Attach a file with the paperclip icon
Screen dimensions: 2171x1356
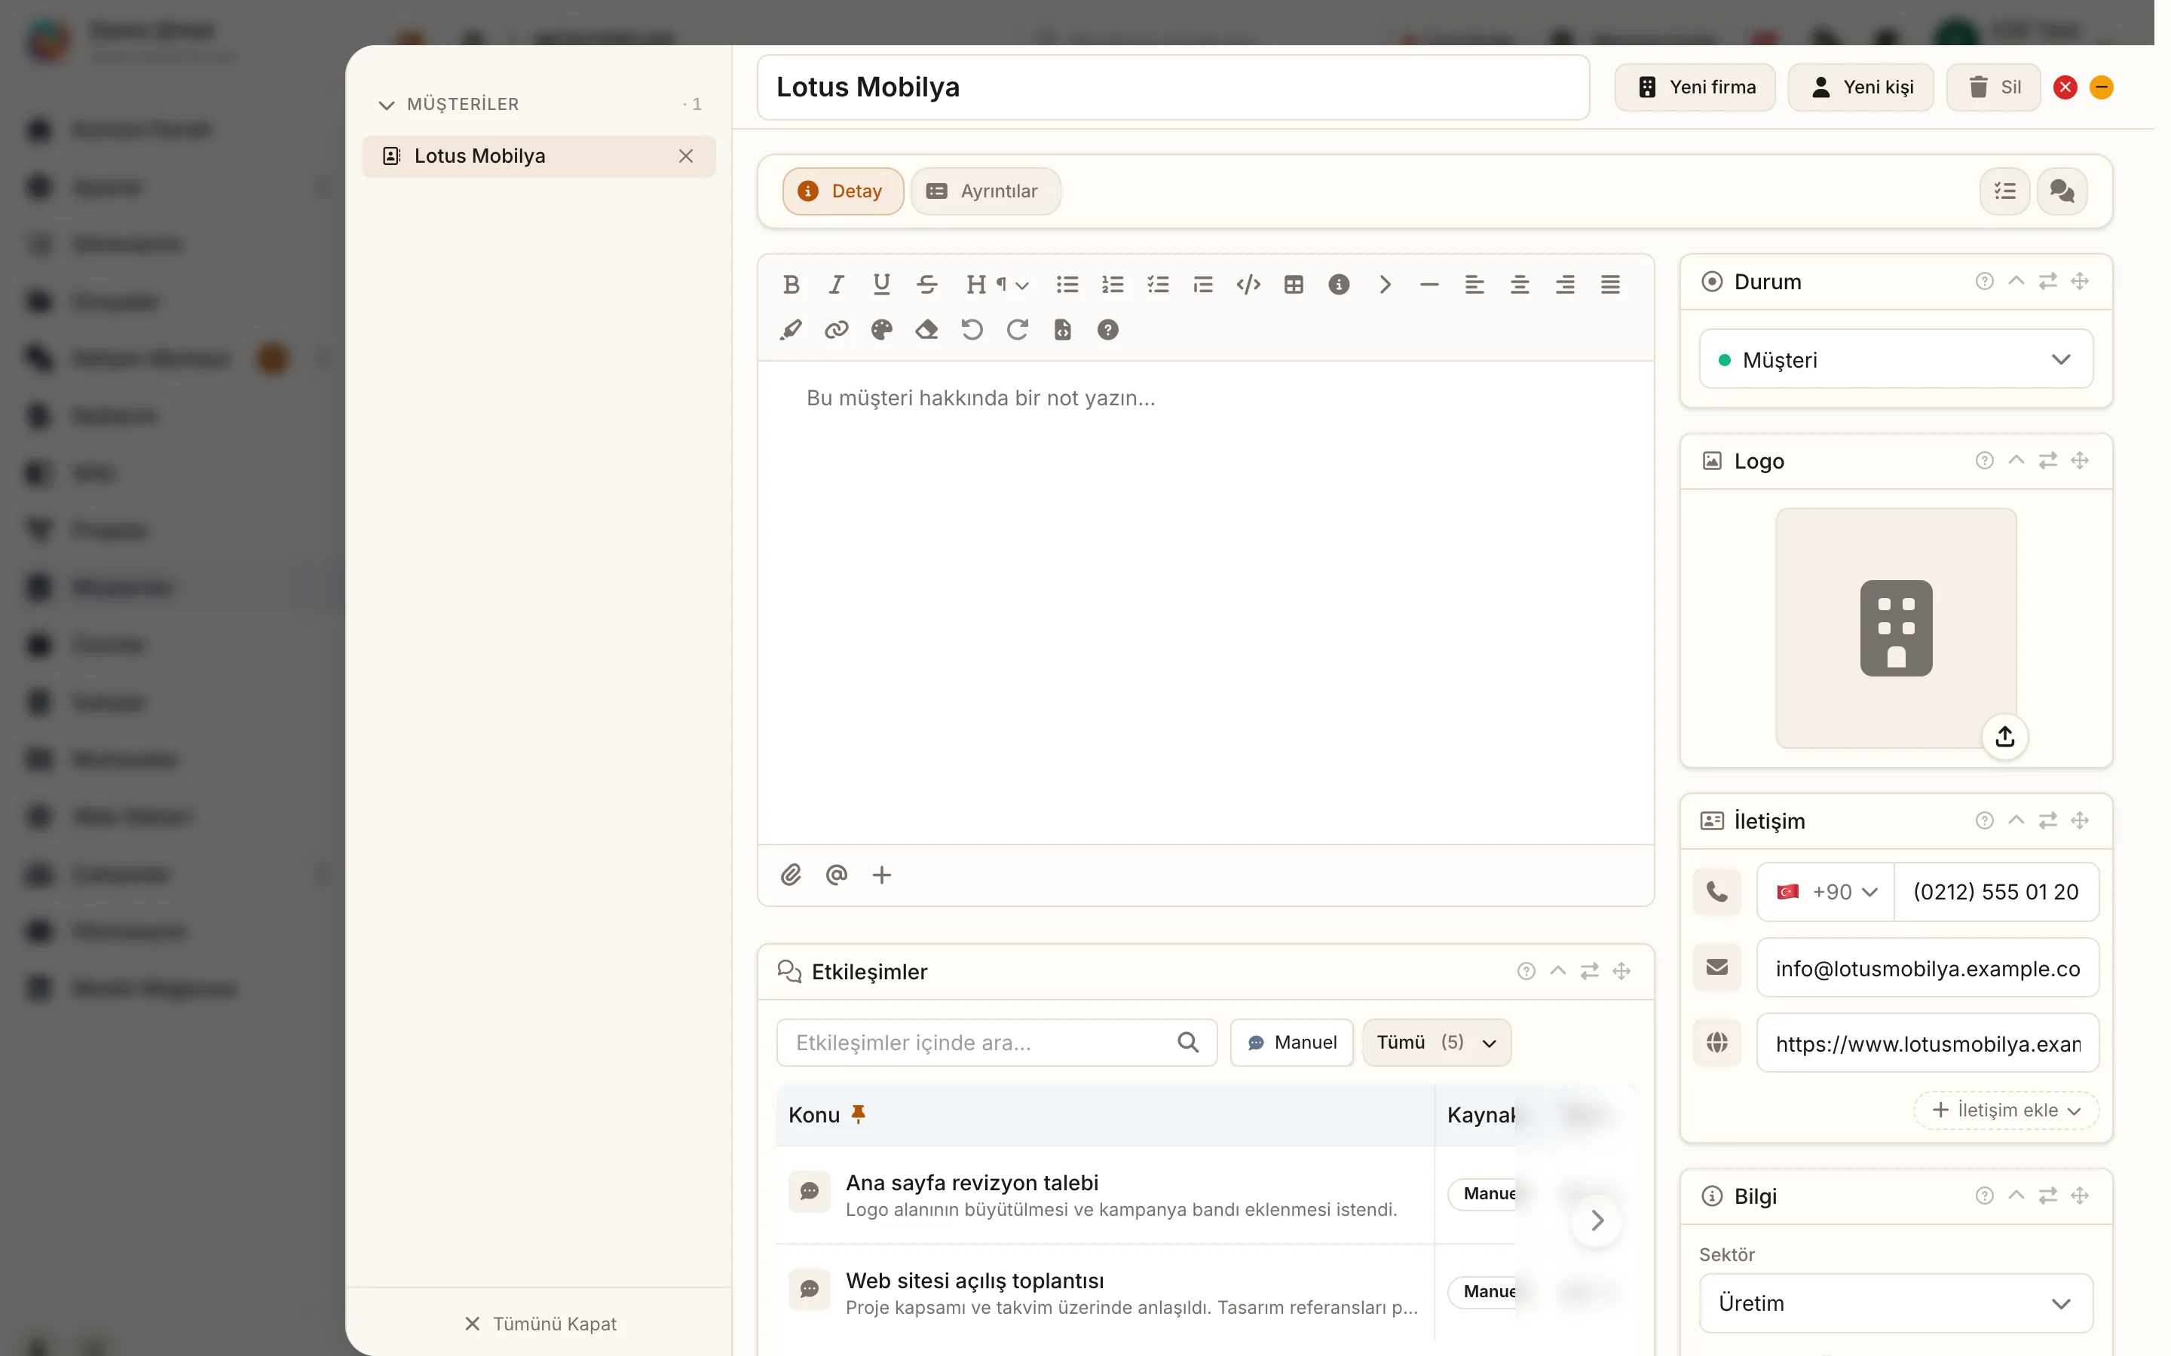pyautogui.click(x=790, y=875)
